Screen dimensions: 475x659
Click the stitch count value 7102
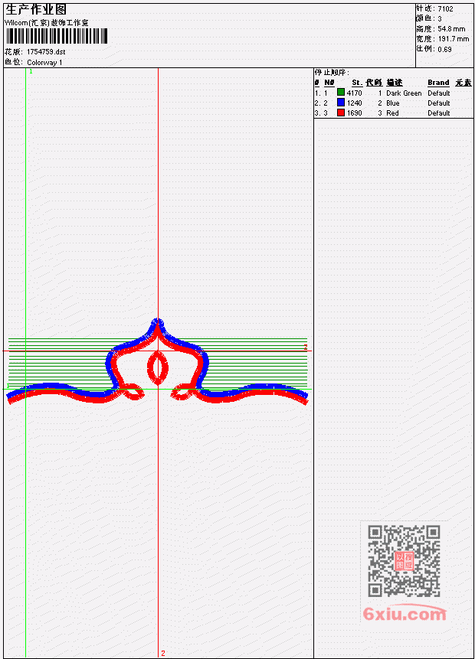(445, 8)
